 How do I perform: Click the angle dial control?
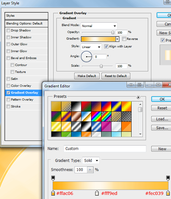point(86,57)
